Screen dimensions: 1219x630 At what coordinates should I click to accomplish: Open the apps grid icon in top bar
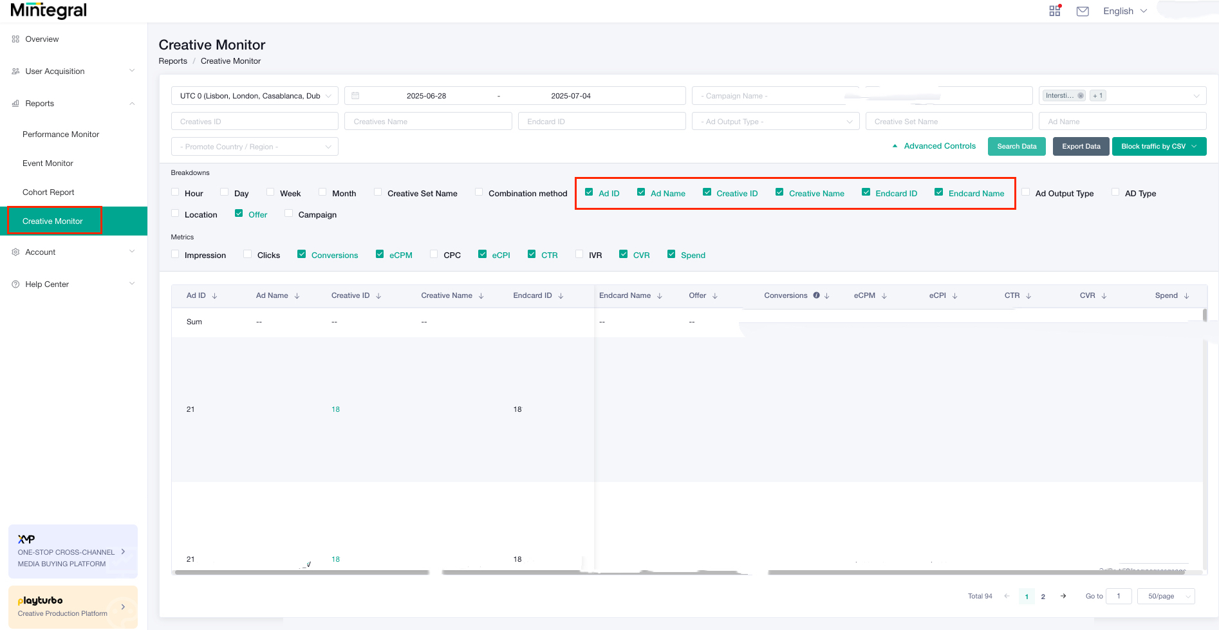pyautogui.click(x=1054, y=10)
